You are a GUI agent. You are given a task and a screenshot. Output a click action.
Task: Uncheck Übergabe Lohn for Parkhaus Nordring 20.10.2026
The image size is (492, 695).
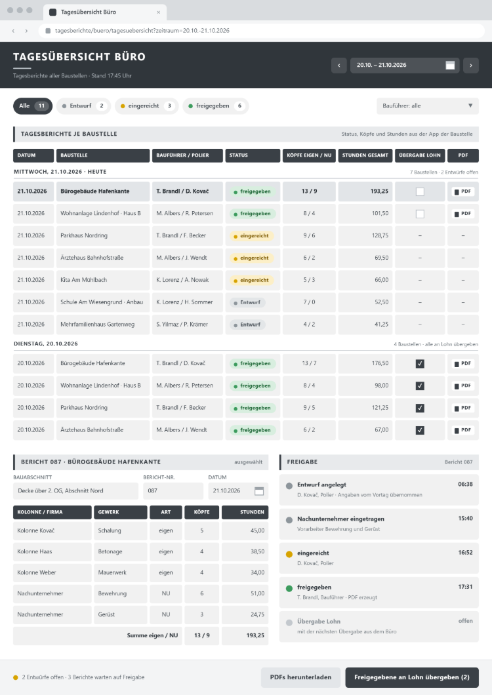(x=420, y=408)
